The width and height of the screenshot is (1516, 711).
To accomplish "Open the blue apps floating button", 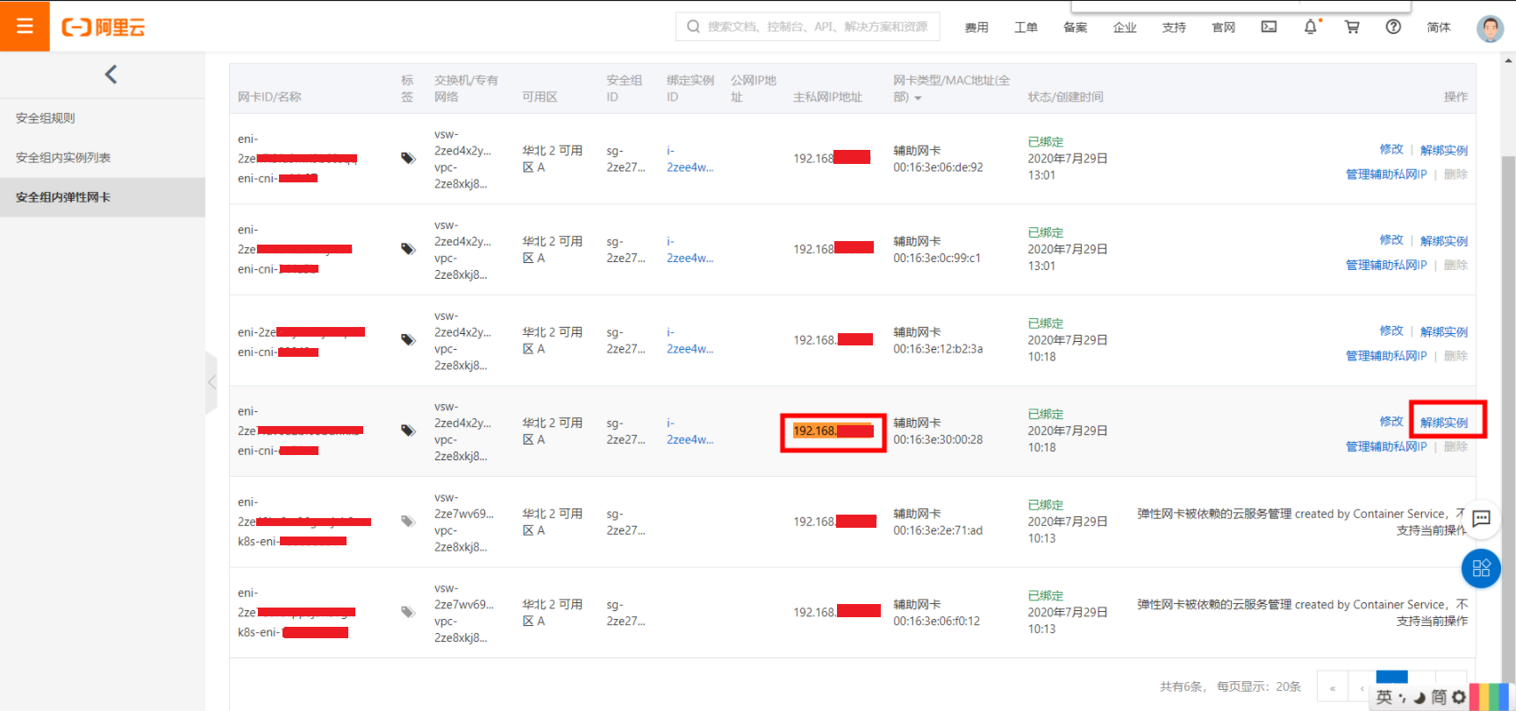I will tap(1481, 568).
